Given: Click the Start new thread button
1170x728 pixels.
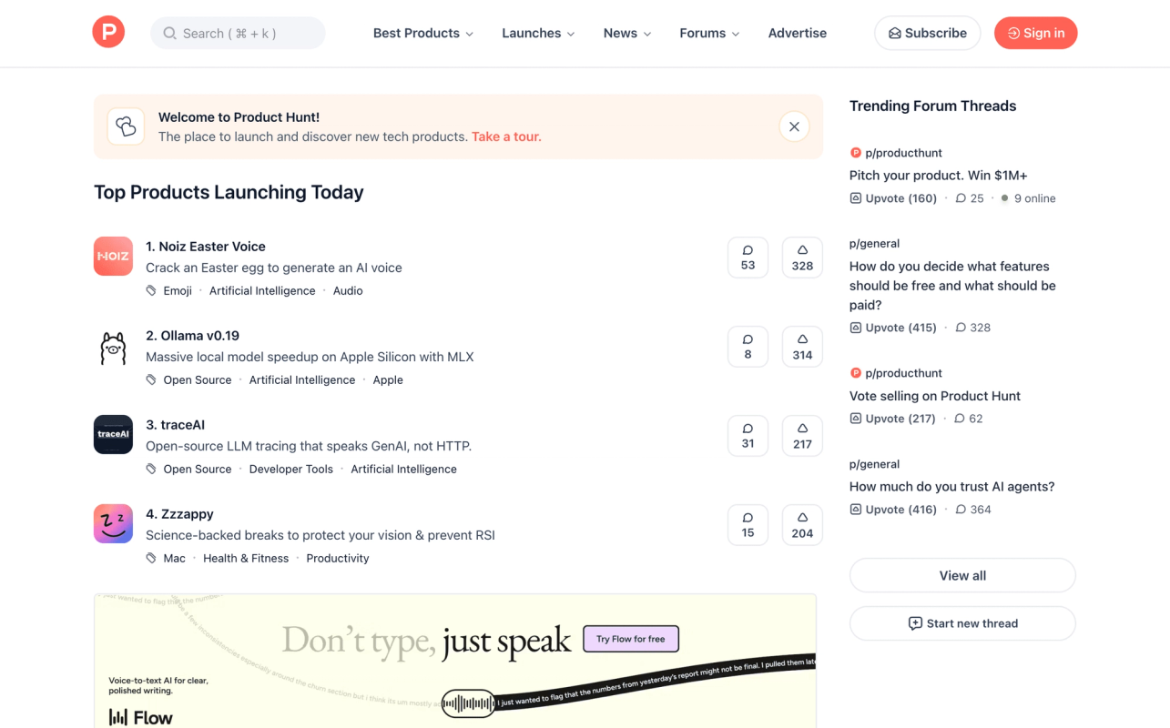Looking at the screenshot, I should (x=962, y=623).
